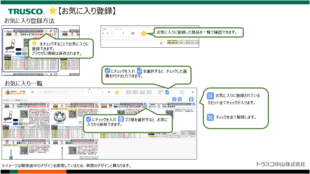Check the ナイスマイティステップドリル card checkbox
The width and height of the screenshot is (310, 174).
tap(97, 141)
